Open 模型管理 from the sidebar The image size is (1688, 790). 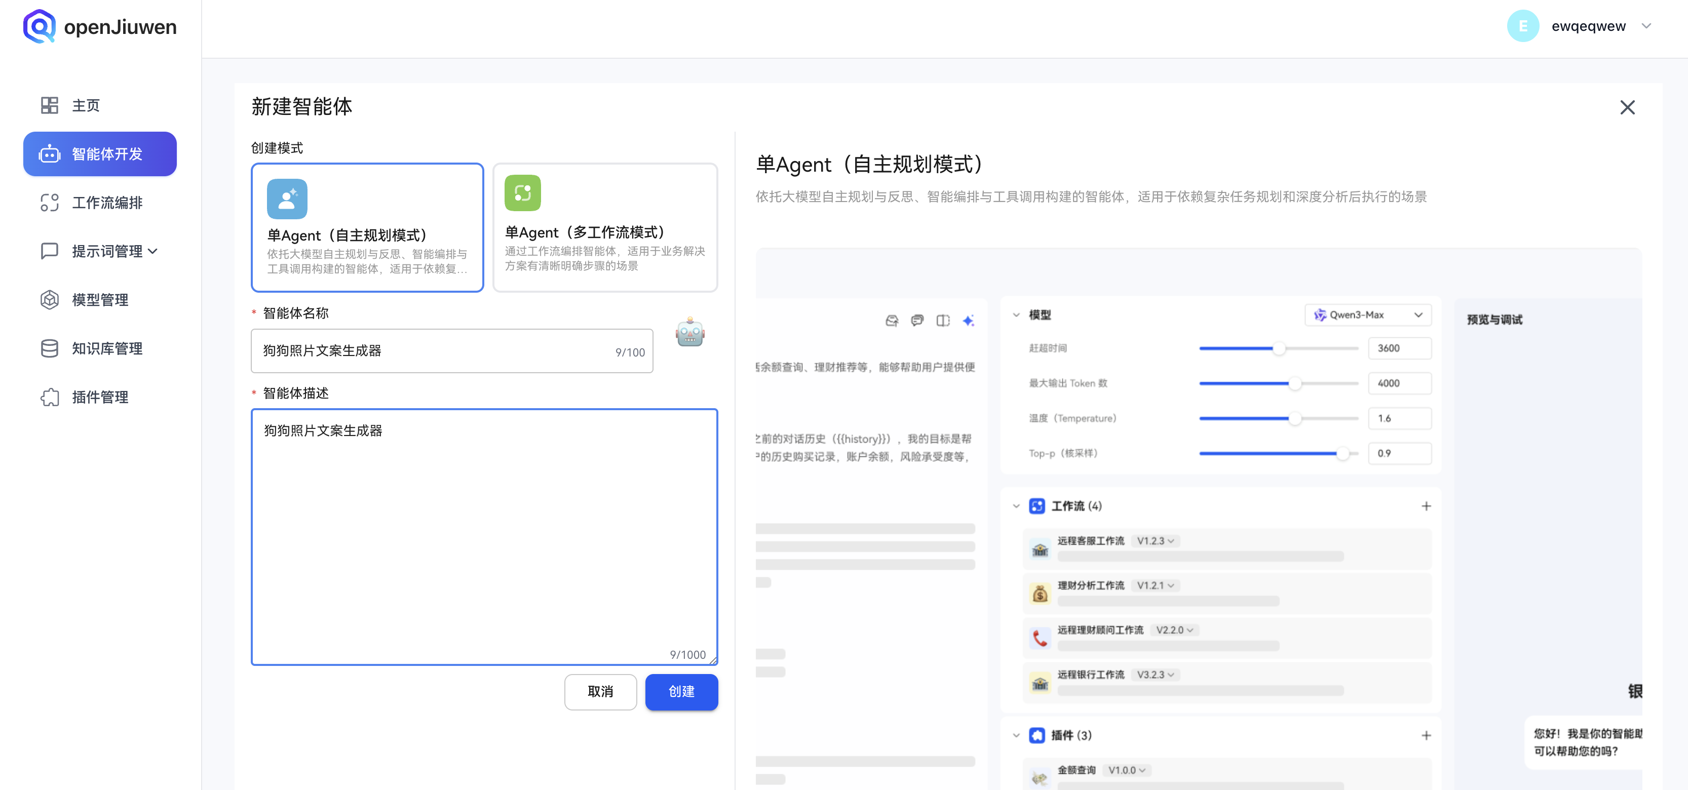tap(100, 299)
